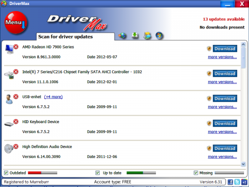249x187 pixels.
Task: Click the shield icon beside HID Keyboard Download
Action: [209, 123]
